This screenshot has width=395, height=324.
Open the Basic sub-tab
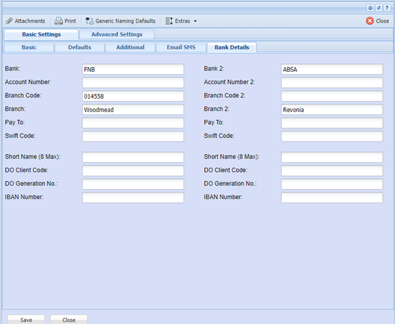(x=29, y=47)
